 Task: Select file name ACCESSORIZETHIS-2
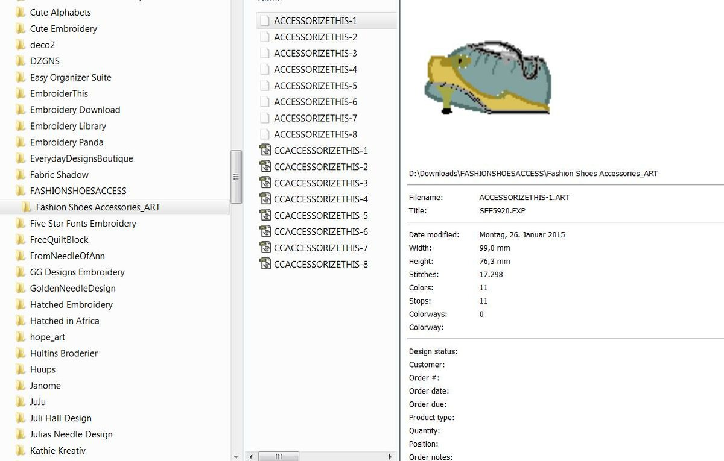(x=316, y=37)
